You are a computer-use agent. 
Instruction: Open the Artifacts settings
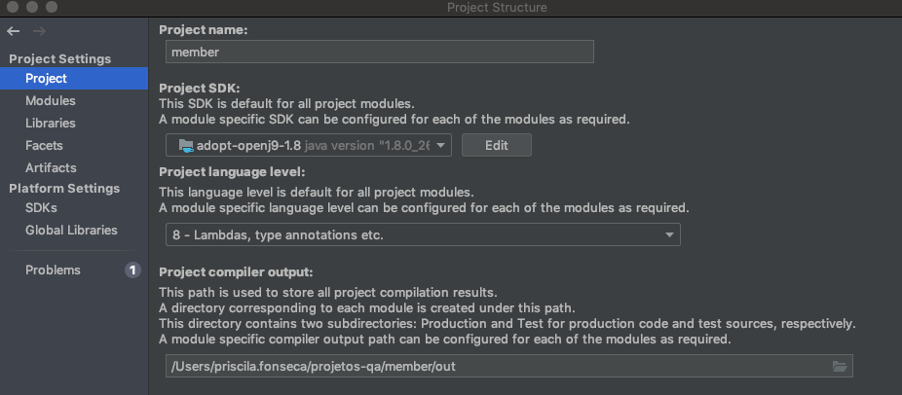pos(51,167)
